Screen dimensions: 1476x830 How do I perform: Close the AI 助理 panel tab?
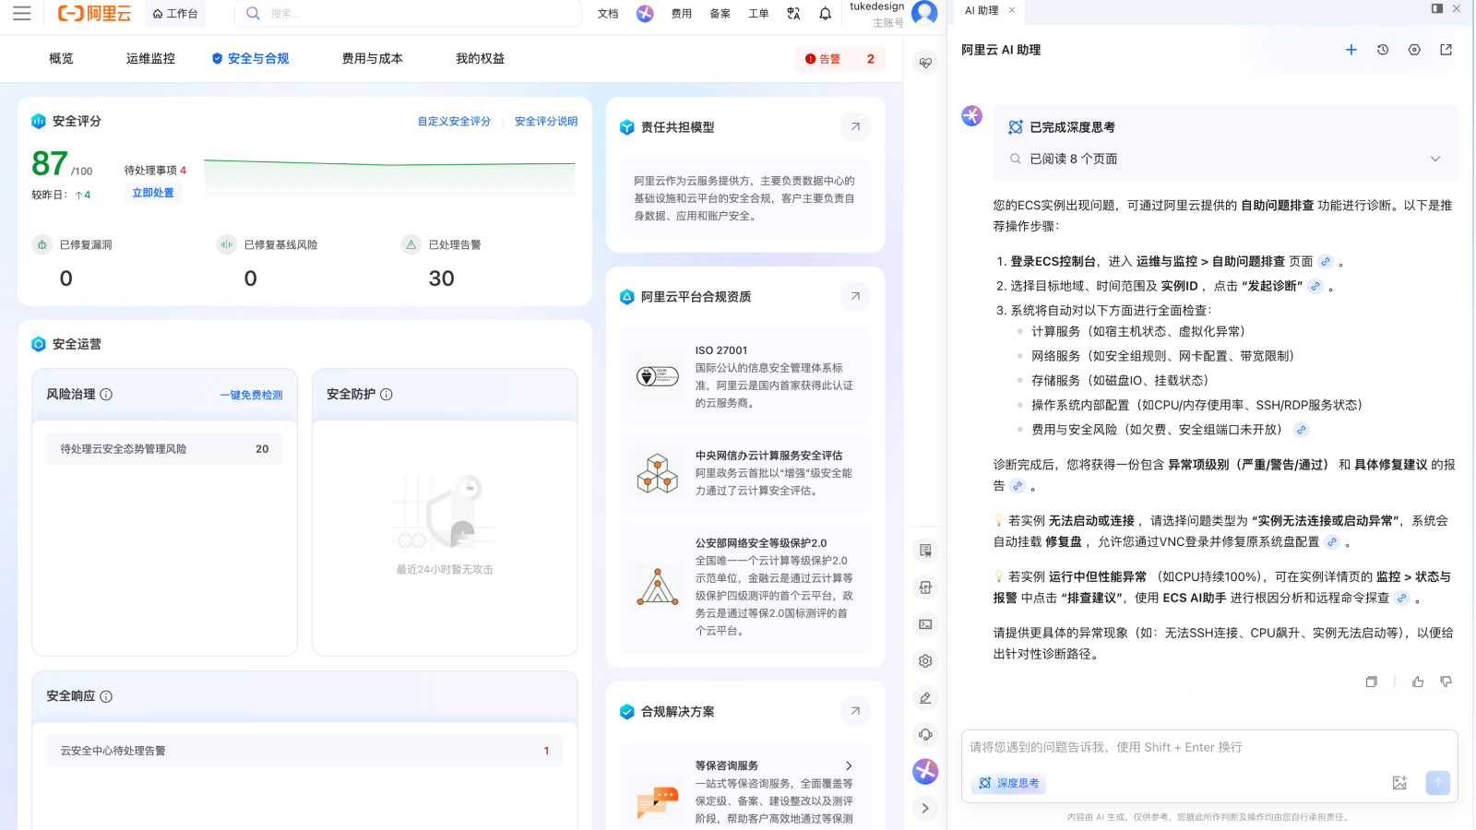pyautogui.click(x=1012, y=10)
